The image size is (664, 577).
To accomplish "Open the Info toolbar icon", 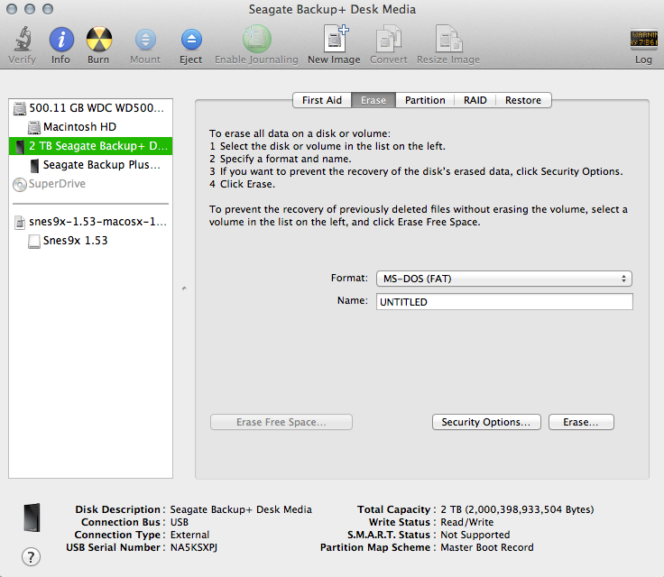I will pos(61,40).
